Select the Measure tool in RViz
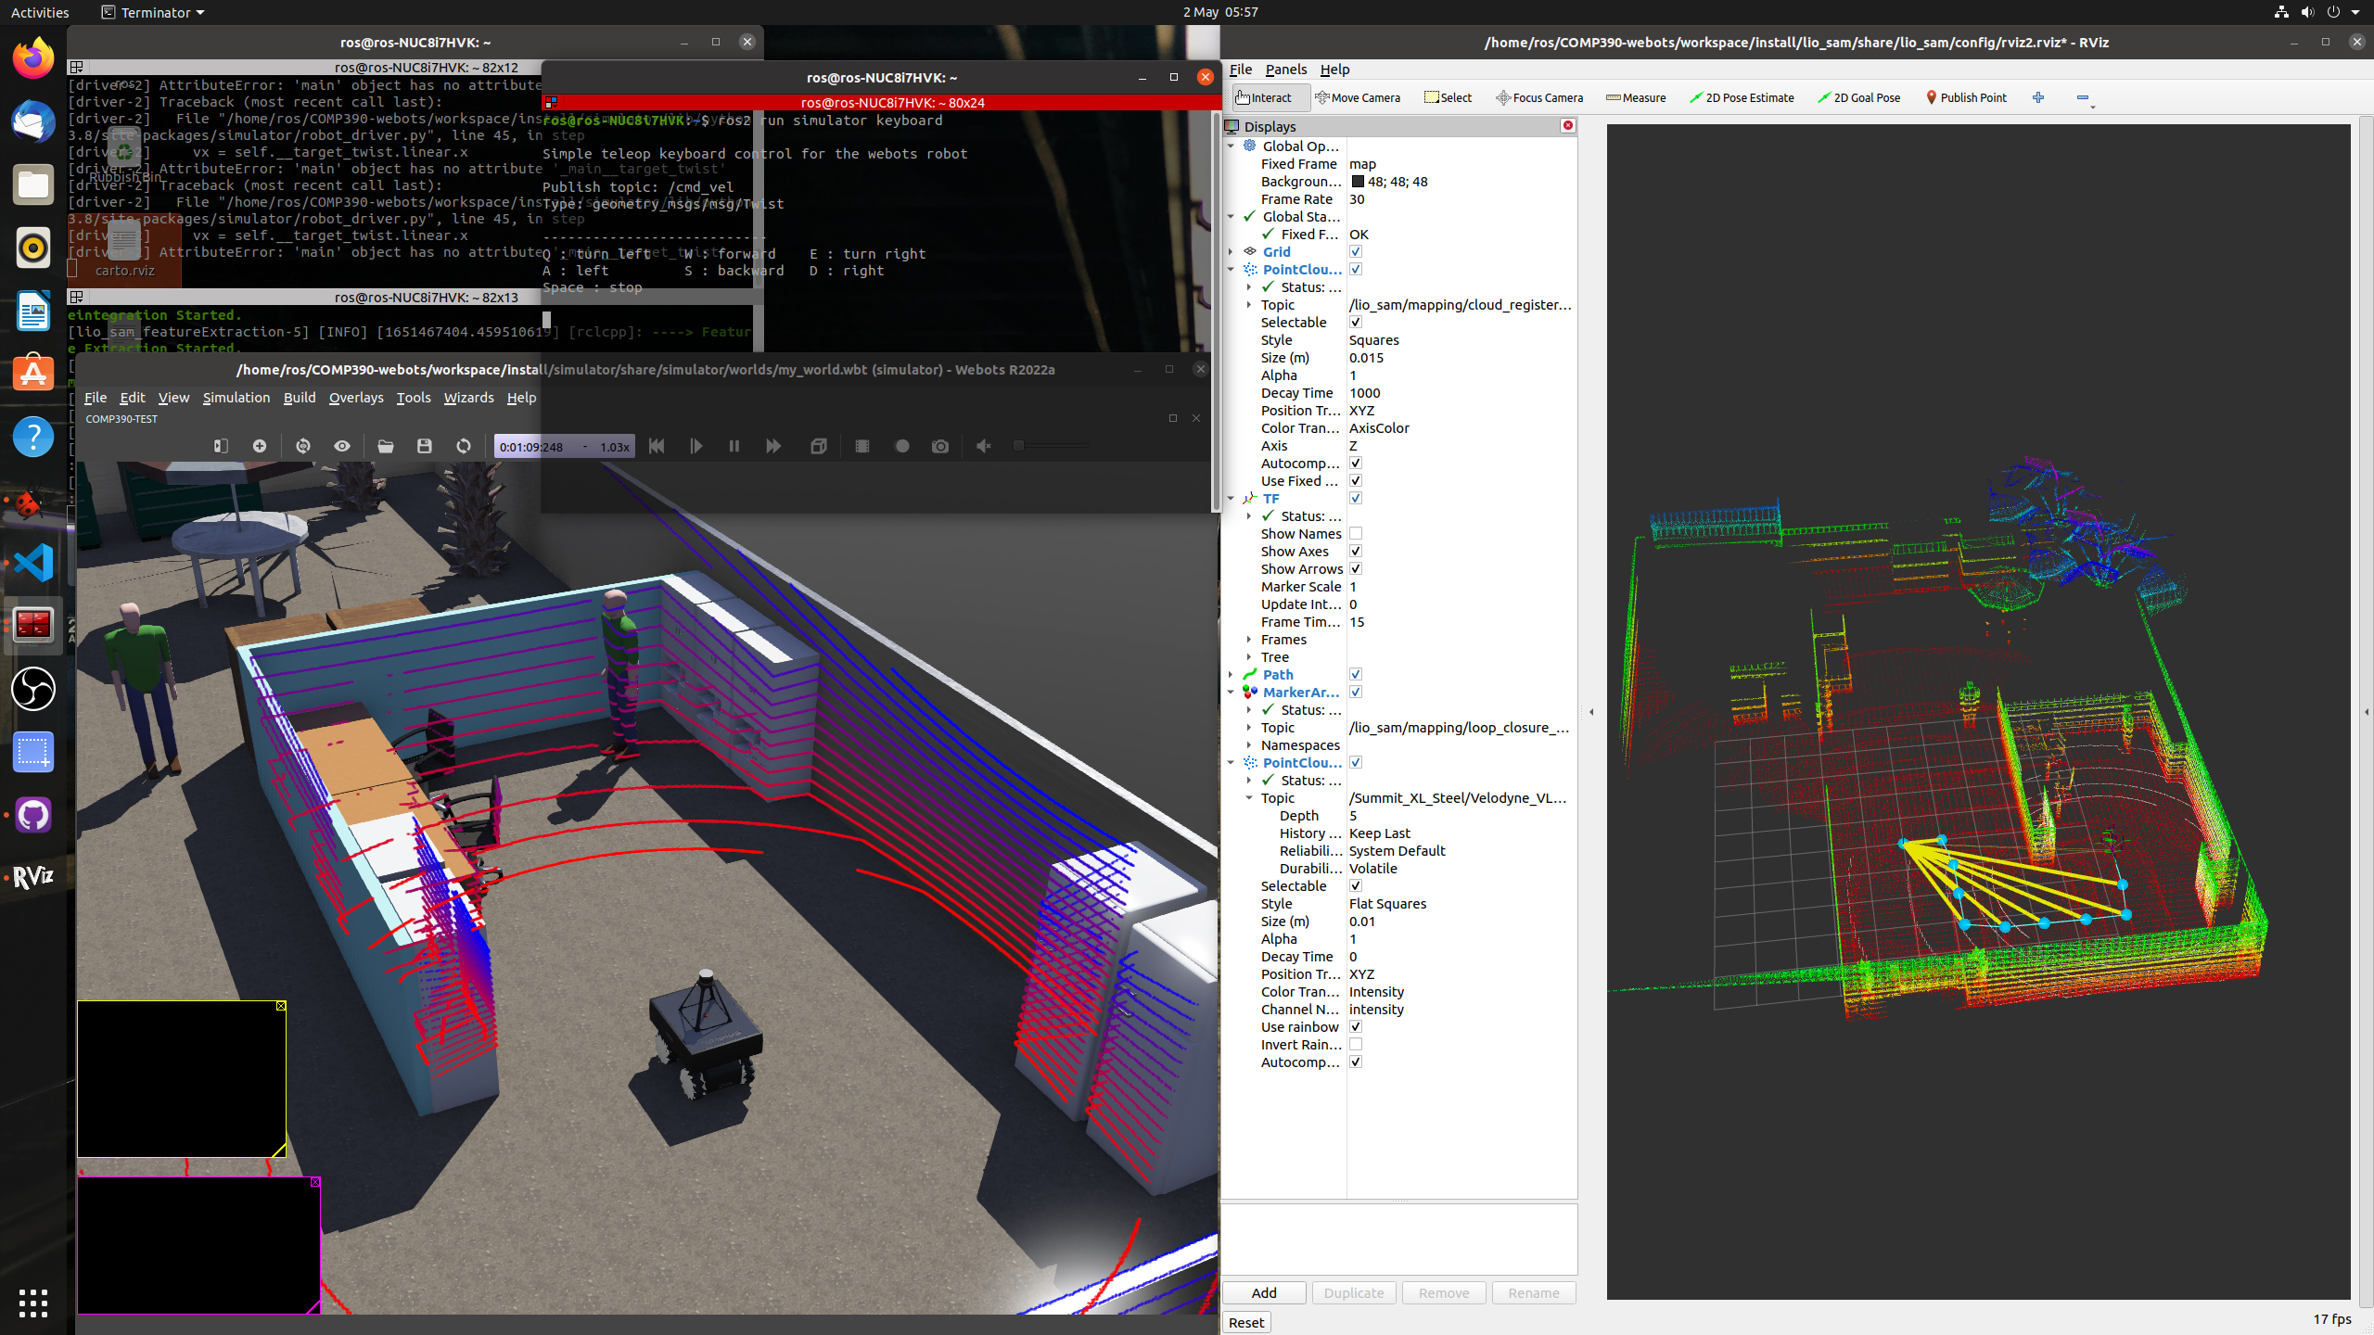The width and height of the screenshot is (2374, 1335). pyautogui.click(x=1636, y=97)
